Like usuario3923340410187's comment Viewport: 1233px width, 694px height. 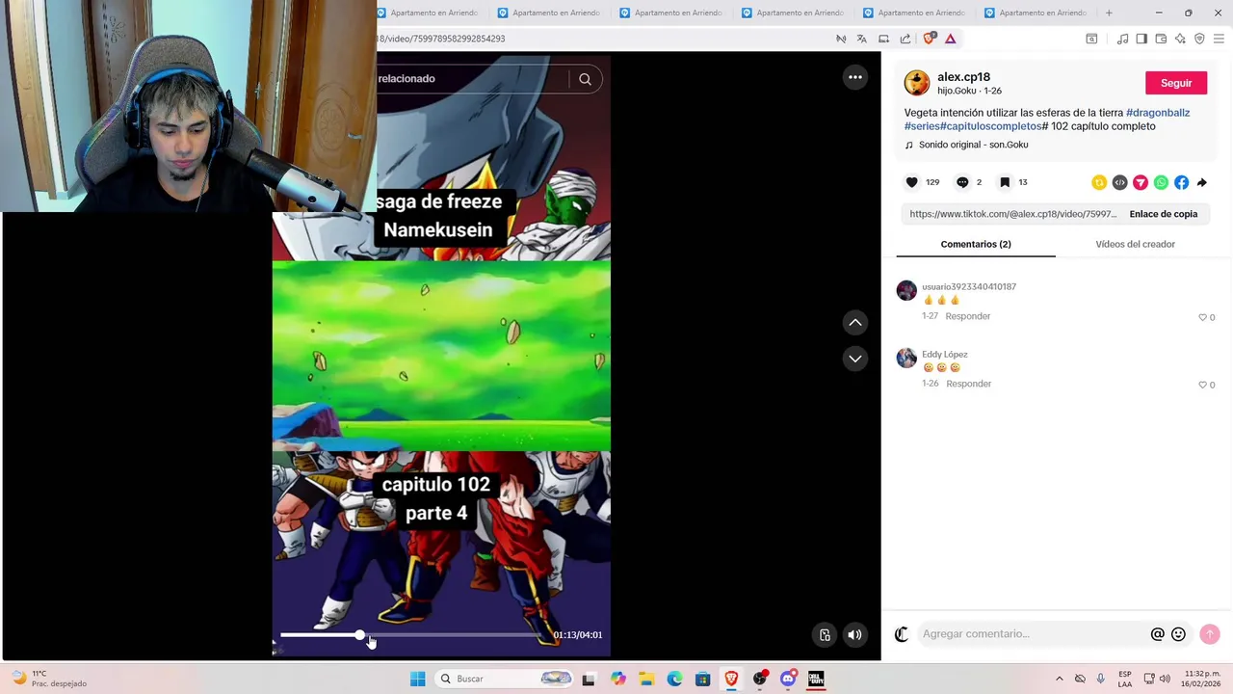(x=1202, y=317)
